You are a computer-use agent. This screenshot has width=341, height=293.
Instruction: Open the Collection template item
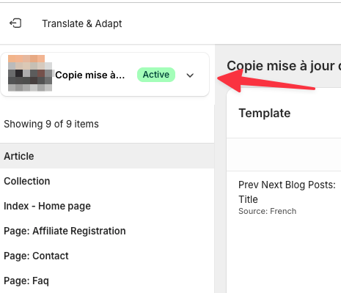pyautogui.click(x=107, y=181)
